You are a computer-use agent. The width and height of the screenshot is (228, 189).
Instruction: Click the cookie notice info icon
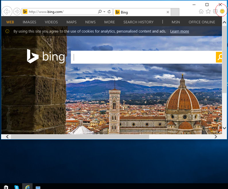click(x=7, y=31)
